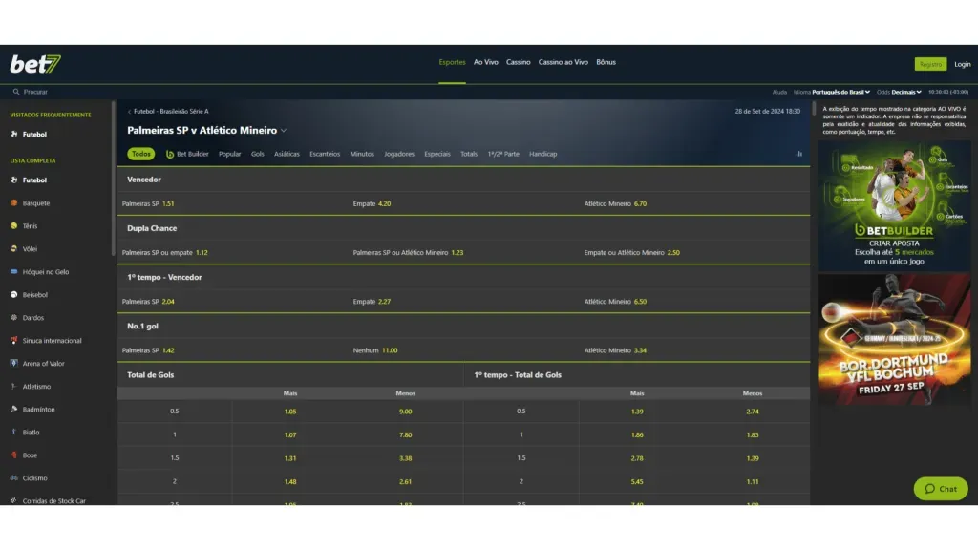Viewport: 978px width, 550px height.
Task: Open Boxe from the sports sidebar
Action: (30, 455)
